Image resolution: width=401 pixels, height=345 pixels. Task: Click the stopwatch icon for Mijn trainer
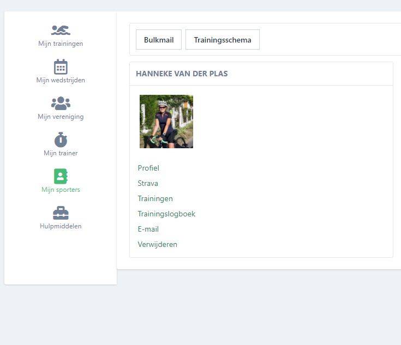click(61, 140)
